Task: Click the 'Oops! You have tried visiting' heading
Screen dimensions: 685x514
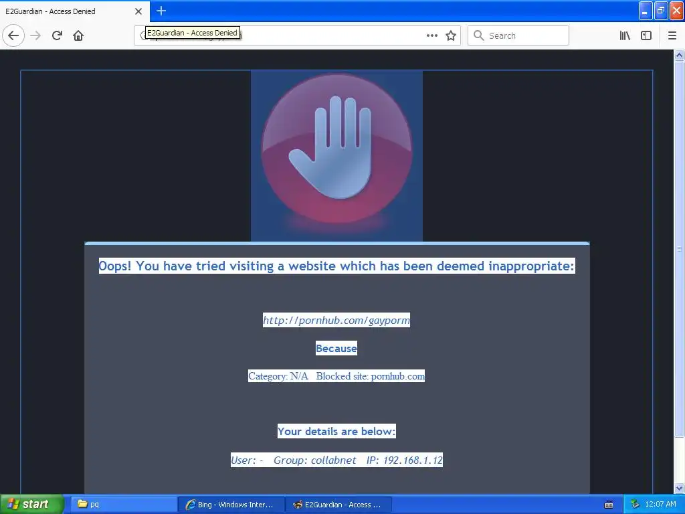Action: [336, 266]
